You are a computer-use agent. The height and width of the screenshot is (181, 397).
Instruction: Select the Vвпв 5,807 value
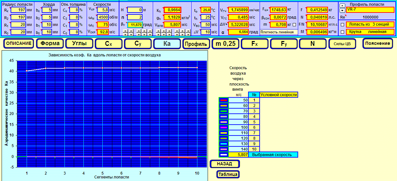[x=172, y=24]
